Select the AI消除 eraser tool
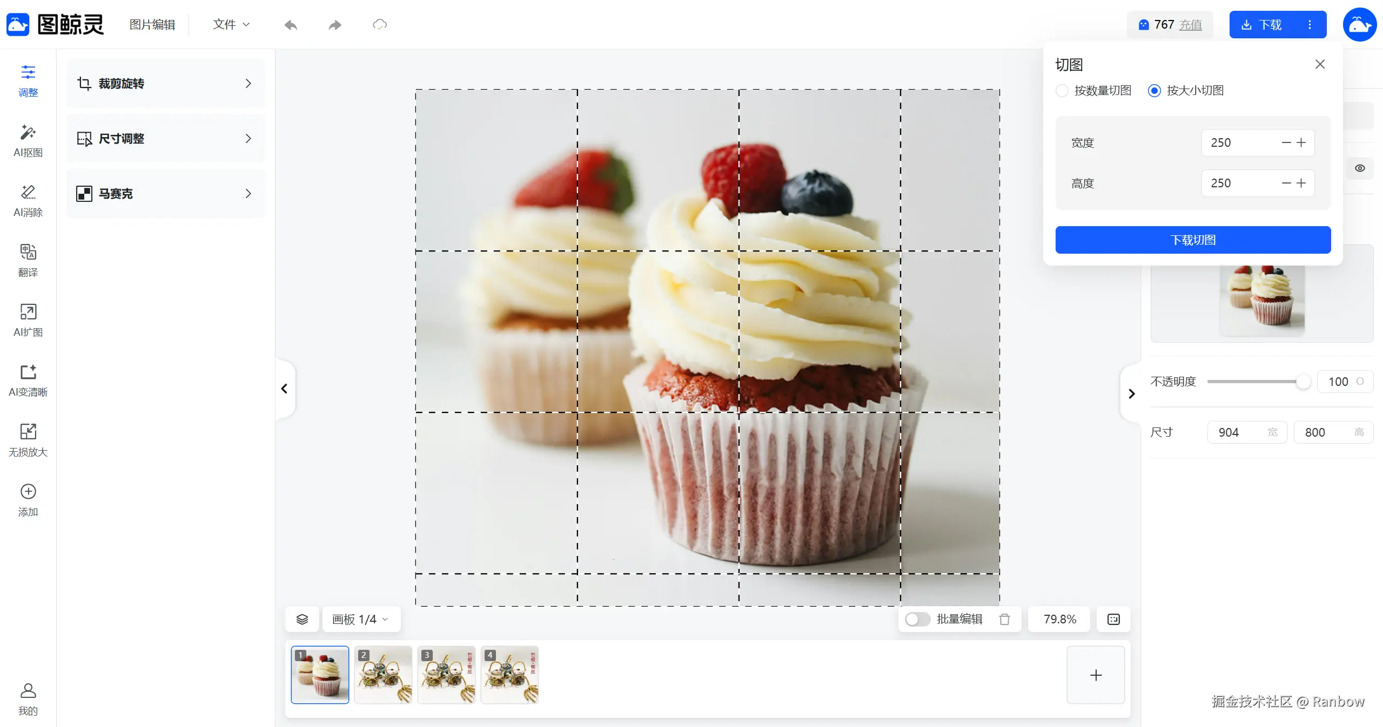 pyautogui.click(x=28, y=200)
